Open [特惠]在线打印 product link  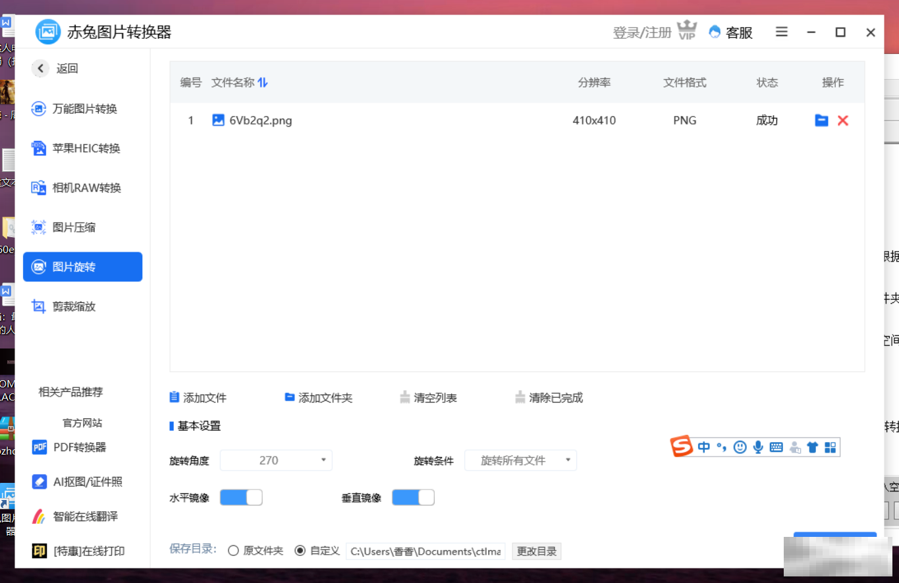pyautogui.click(x=78, y=551)
